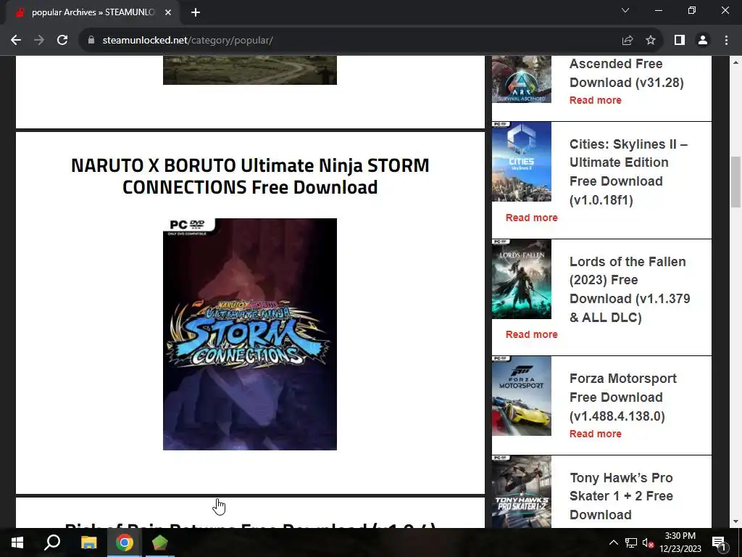The width and height of the screenshot is (742, 557).
Task: Click the Cities Skylines II thumbnail
Action: pos(522,162)
